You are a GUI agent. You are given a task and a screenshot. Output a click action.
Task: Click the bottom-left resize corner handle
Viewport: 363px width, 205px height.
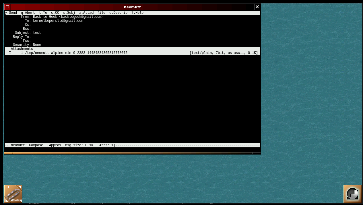pos(8,153)
